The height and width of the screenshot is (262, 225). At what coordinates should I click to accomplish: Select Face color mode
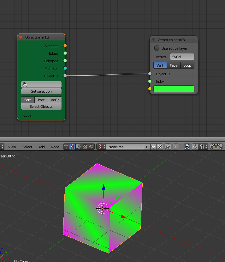(x=174, y=65)
